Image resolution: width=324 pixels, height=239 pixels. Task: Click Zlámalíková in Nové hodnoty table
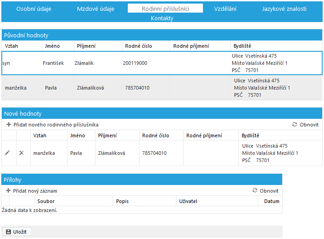click(x=112, y=153)
